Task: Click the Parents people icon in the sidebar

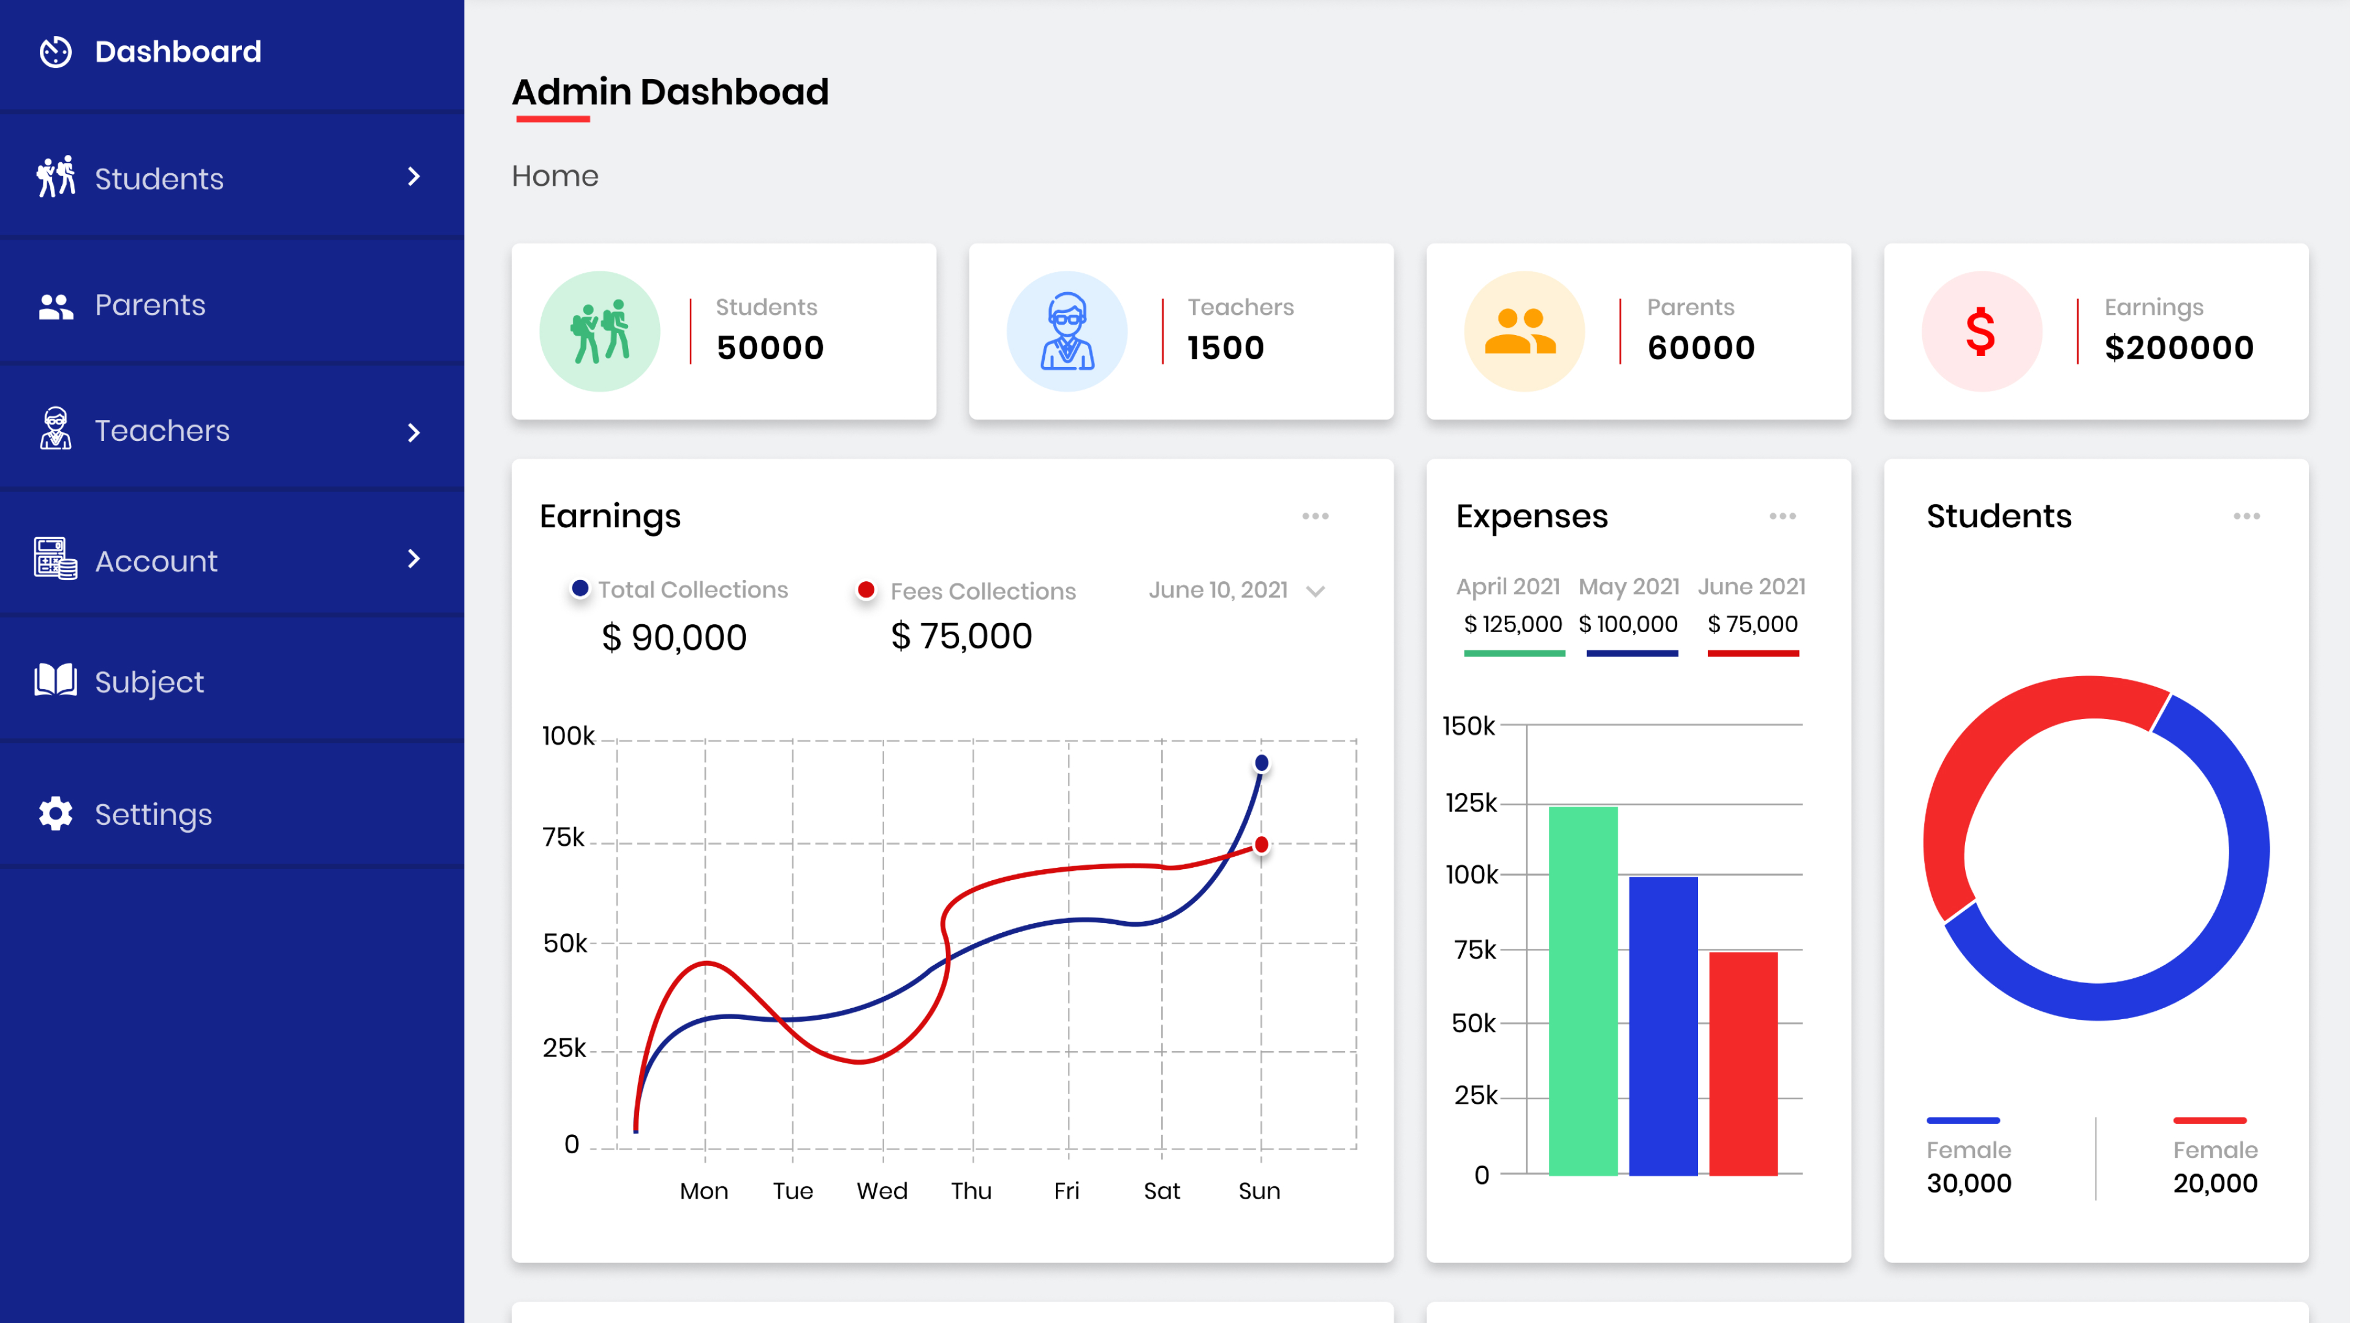Action: (x=56, y=306)
